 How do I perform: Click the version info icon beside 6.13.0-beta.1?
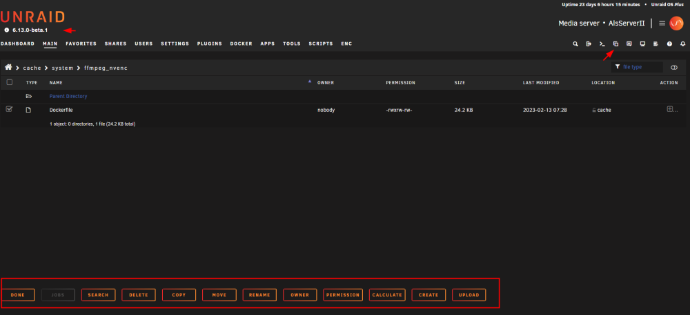click(7, 30)
